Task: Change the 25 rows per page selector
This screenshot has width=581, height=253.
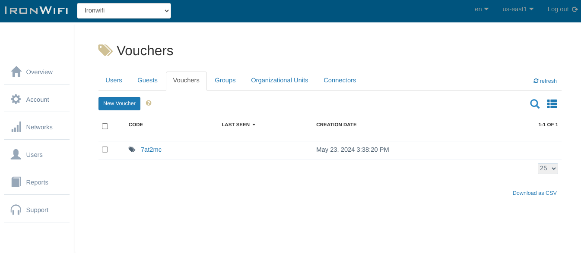Action: point(548,169)
